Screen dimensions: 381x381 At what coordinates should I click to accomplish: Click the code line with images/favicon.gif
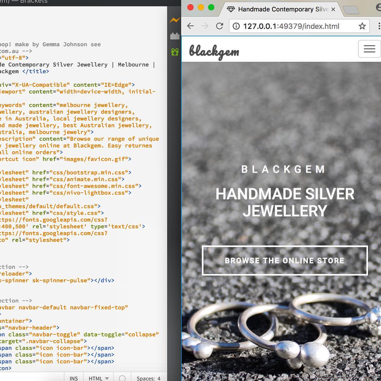(66, 159)
